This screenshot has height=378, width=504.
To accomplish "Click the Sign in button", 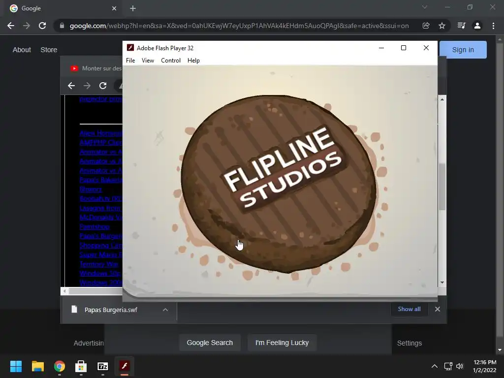I will [463, 50].
